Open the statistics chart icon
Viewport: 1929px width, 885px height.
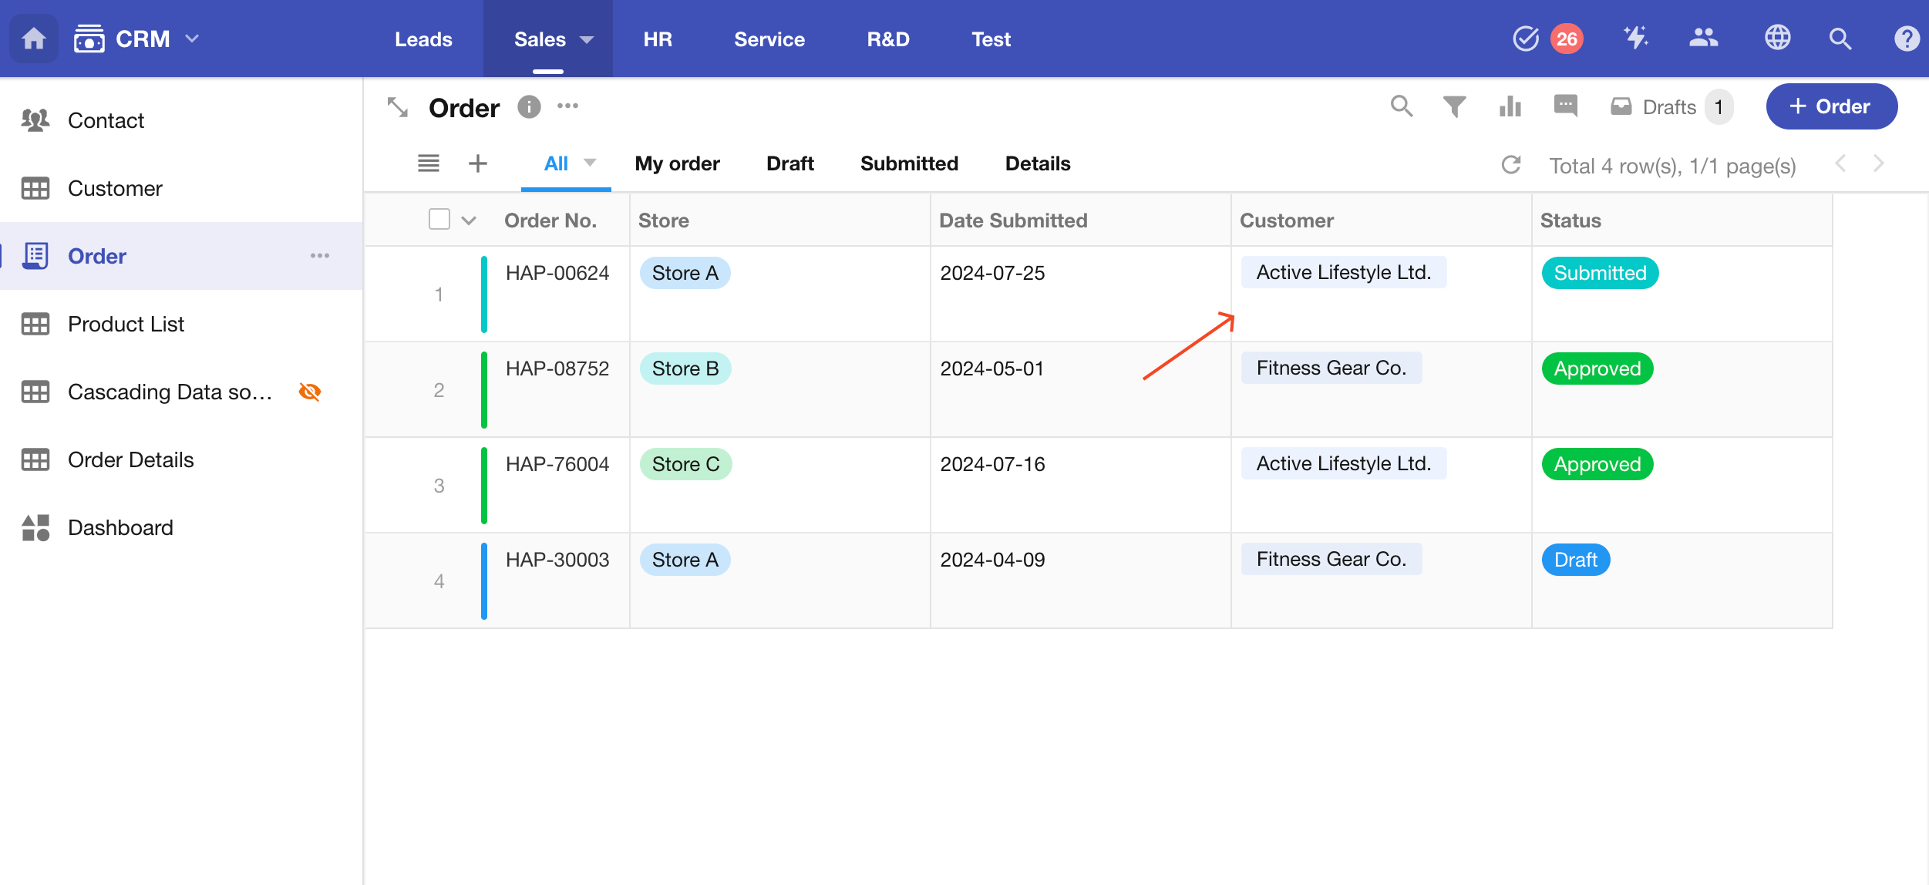(x=1510, y=106)
